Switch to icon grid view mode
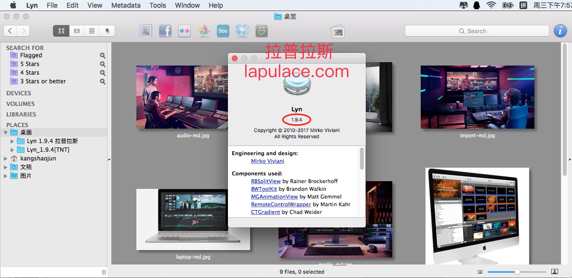This screenshot has width=572, height=278. pyautogui.click(x=61, y=31)
